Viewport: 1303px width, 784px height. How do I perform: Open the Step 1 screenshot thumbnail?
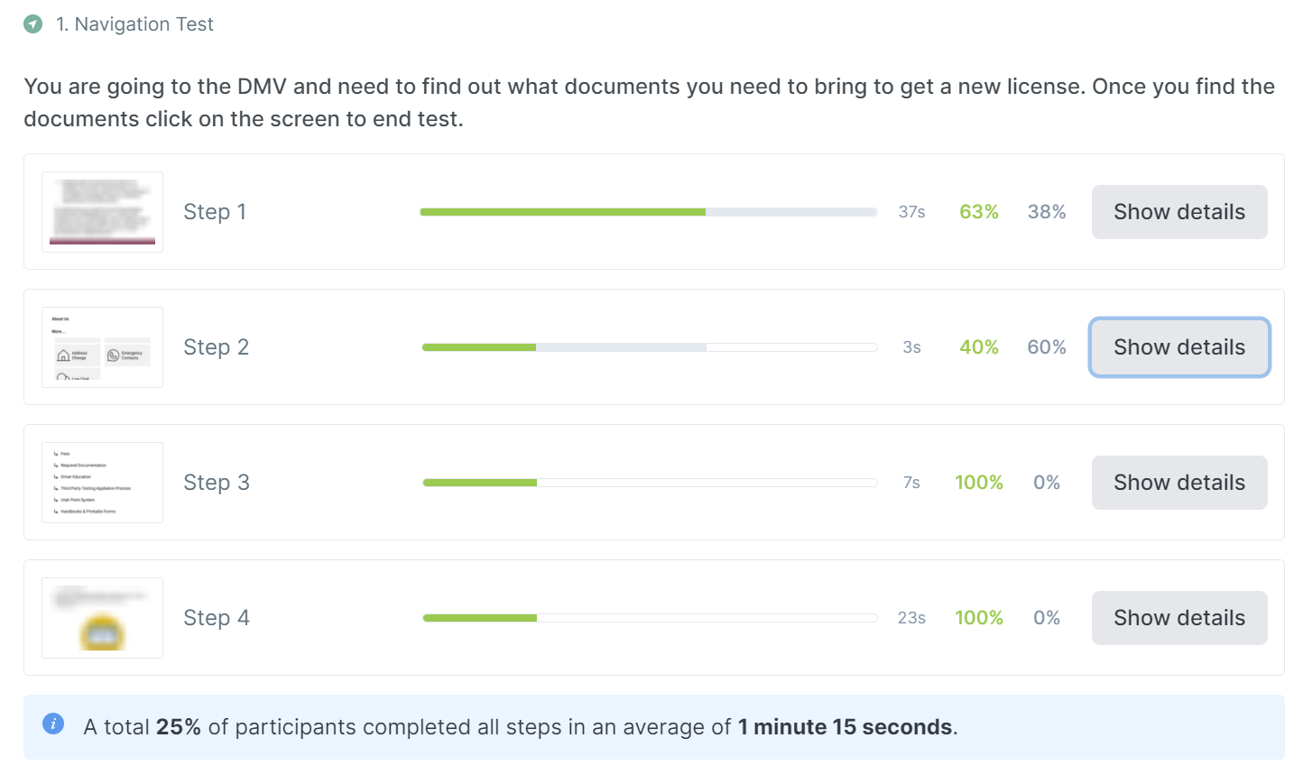(x=102, y=212)
